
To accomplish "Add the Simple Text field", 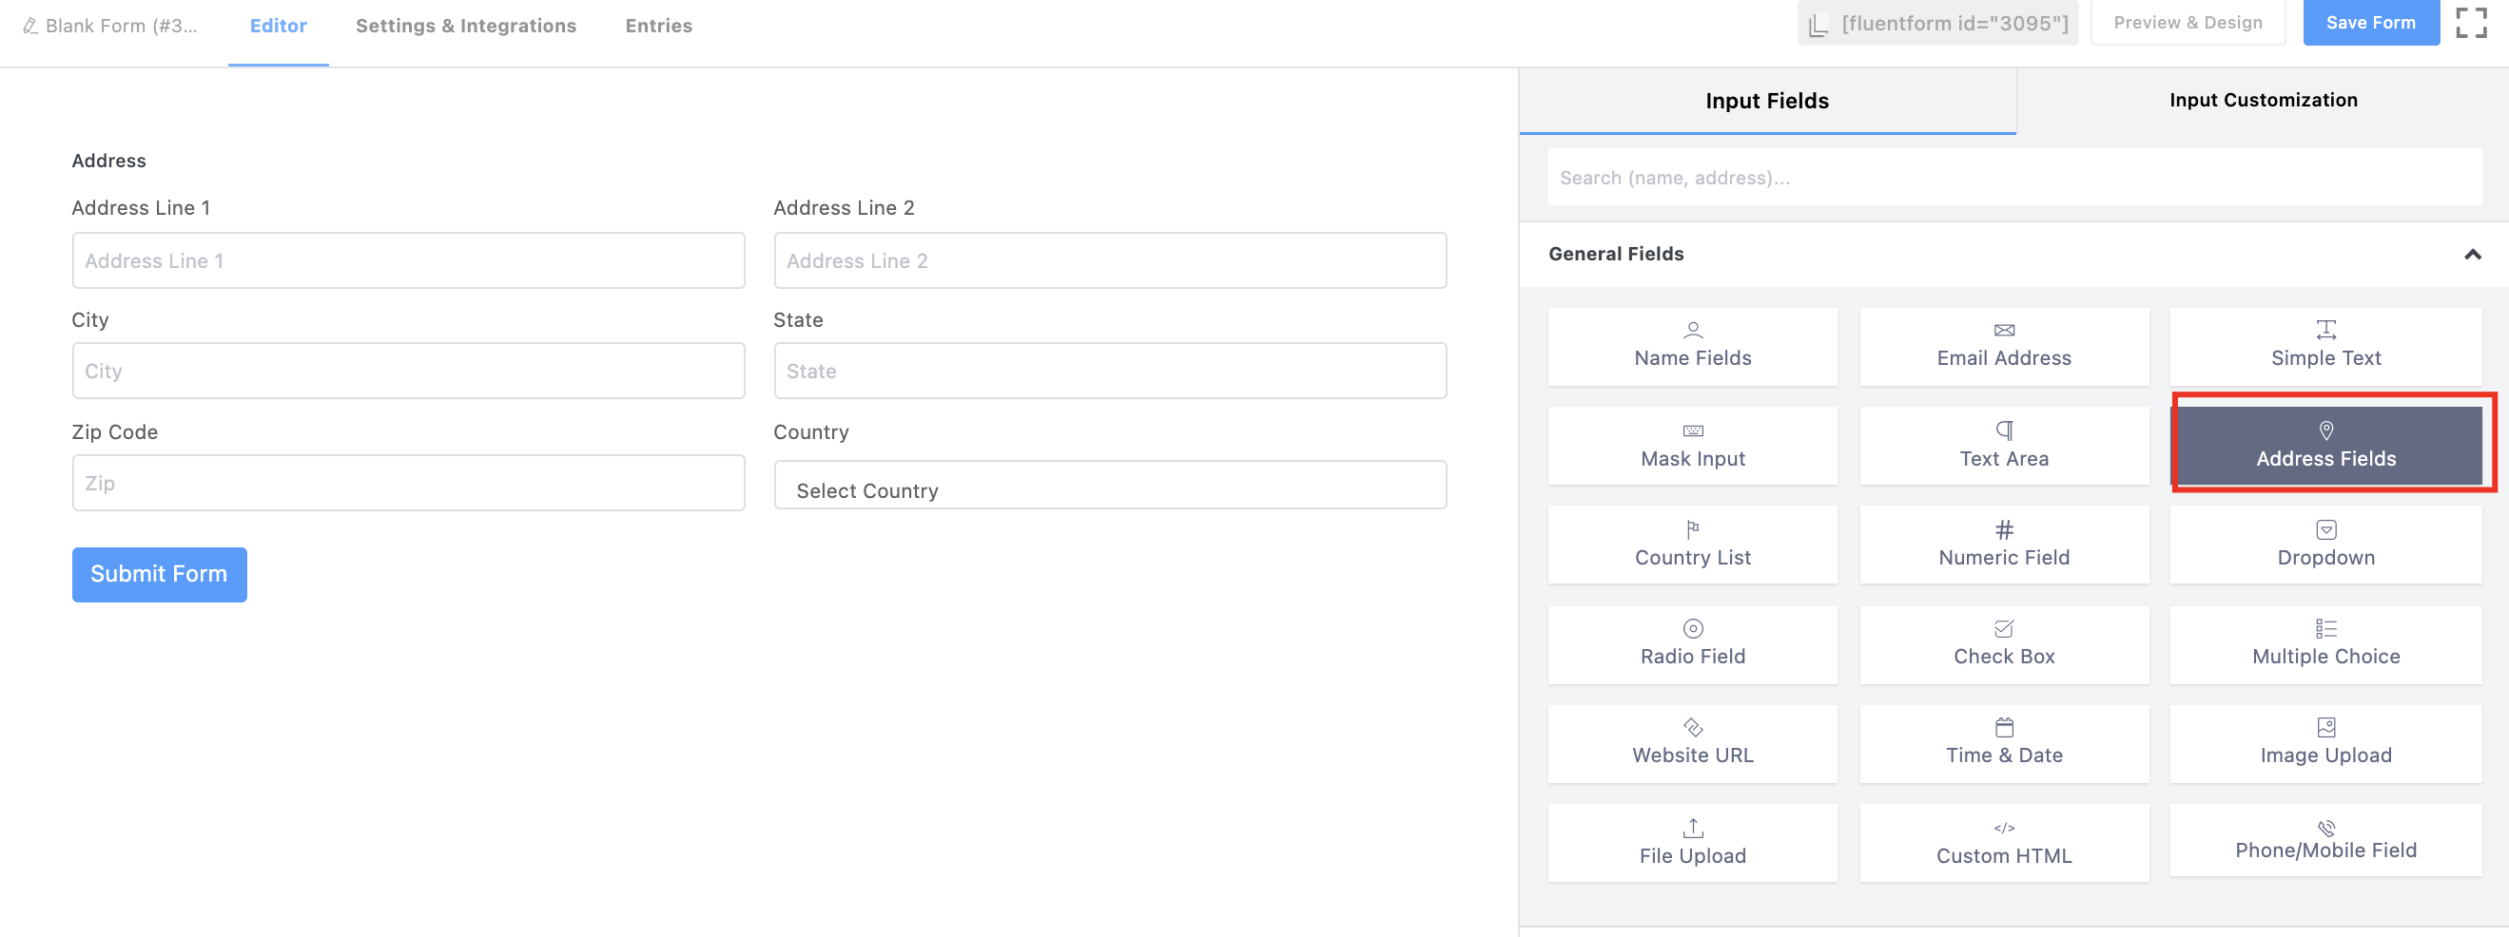I will click(x=2324, y=347).
